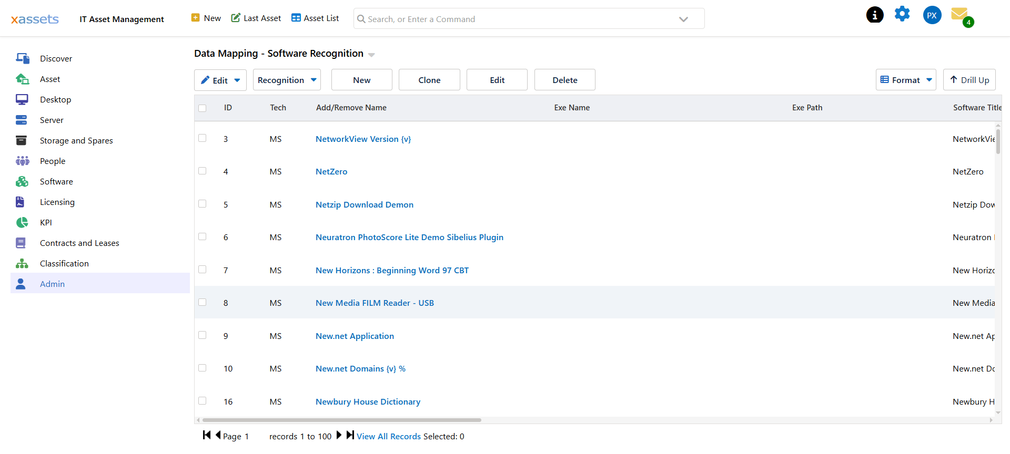Image resolution: width=1010 pixels, height=454 pixels.
Task: Sort by Add/Remove Name column header
Action: tap(351, 107)
